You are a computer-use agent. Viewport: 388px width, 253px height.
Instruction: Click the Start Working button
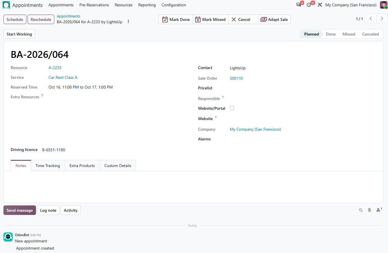[19, 34]
